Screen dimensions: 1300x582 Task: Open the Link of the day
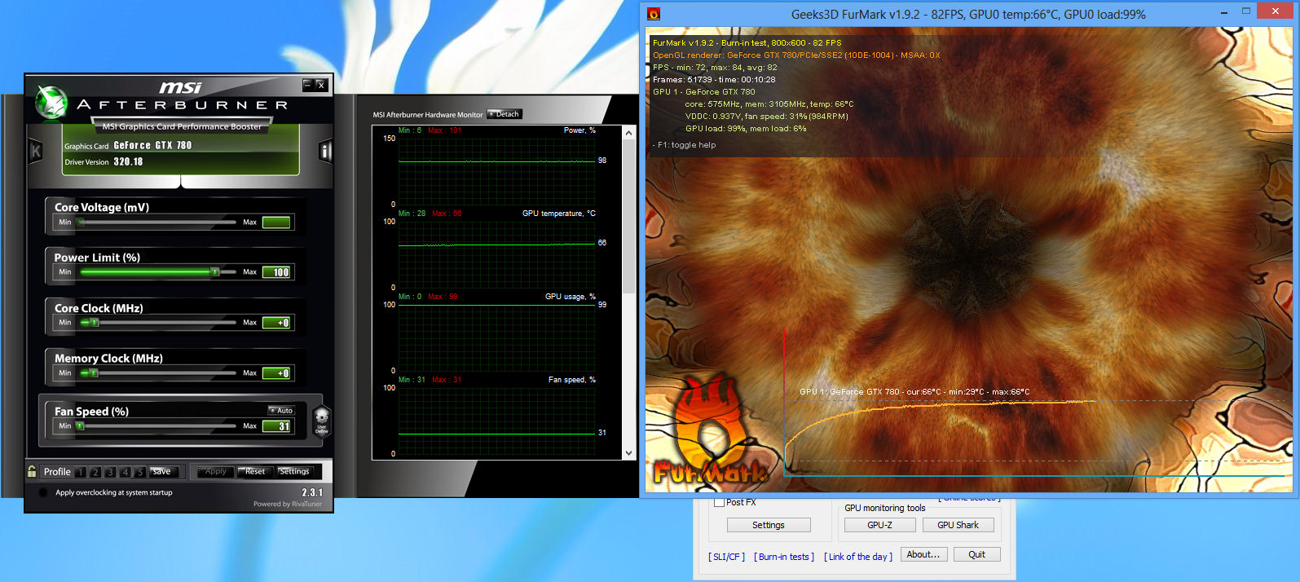tap(858, 557)
